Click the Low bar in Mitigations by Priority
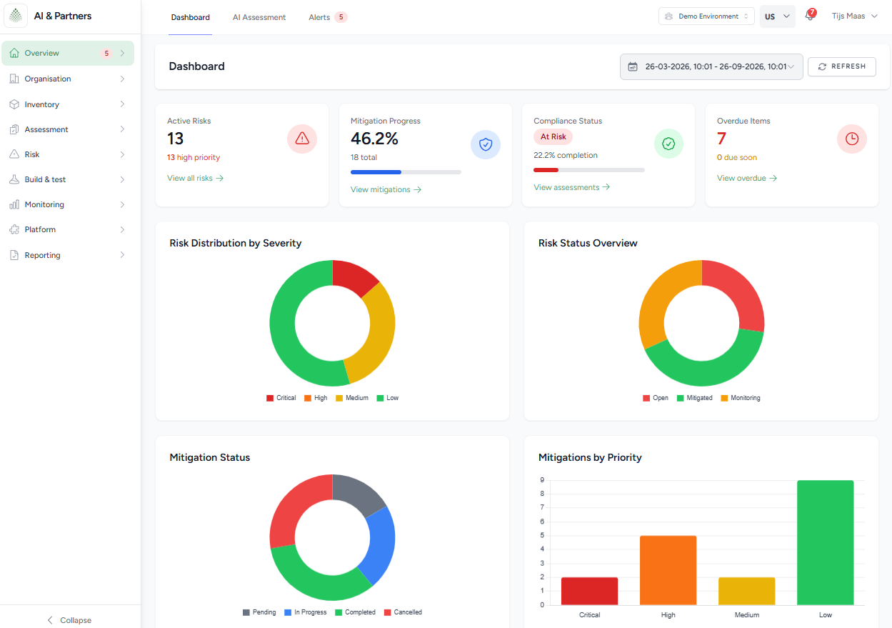Screen dimensions: 892x628 coord(826,543)
